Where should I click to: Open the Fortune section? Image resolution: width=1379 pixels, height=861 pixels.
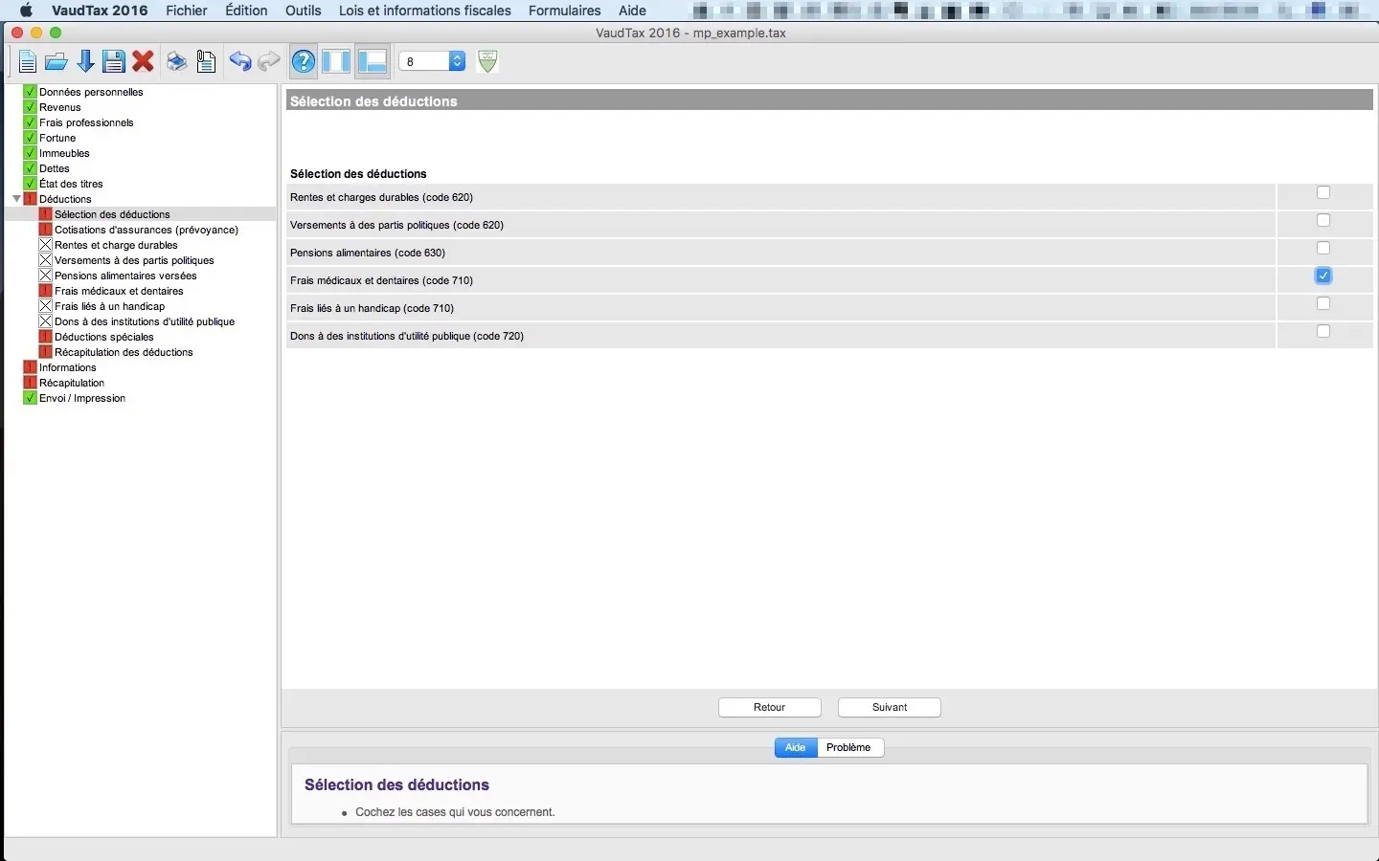point(57,138)
